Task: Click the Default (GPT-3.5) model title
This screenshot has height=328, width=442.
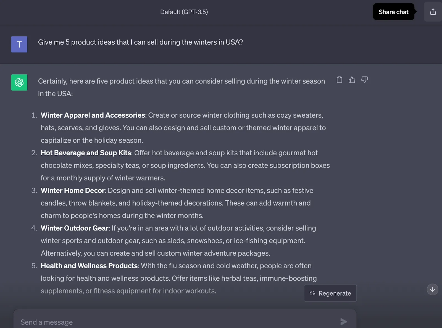Action: tap(184, 12)
